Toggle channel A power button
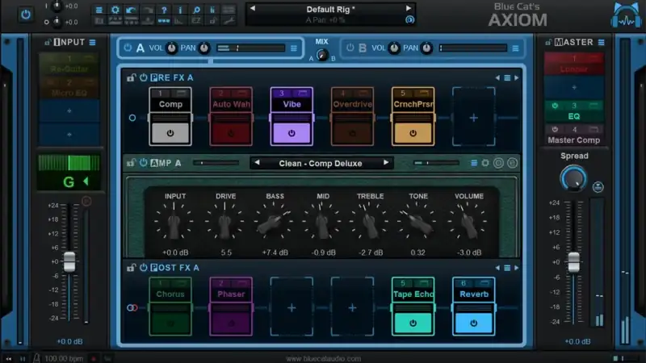Image resolution: width=646 pixels, height=363 pixels. click(x=128, y=48)
